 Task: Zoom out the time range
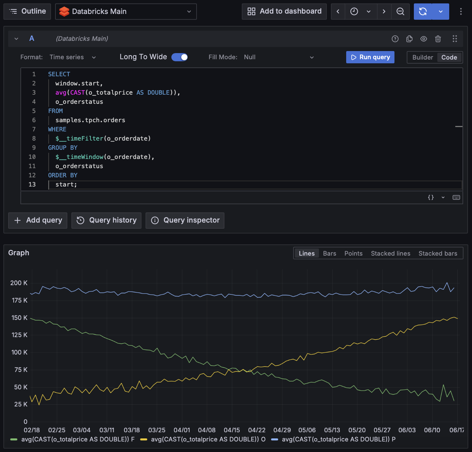[x=400, y=12]
